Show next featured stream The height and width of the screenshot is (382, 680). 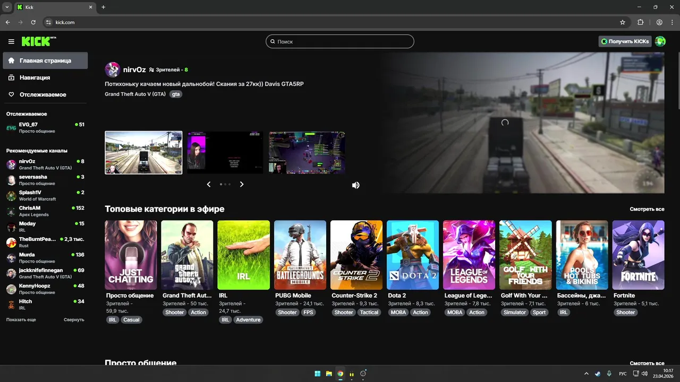[x=242, y=184]
